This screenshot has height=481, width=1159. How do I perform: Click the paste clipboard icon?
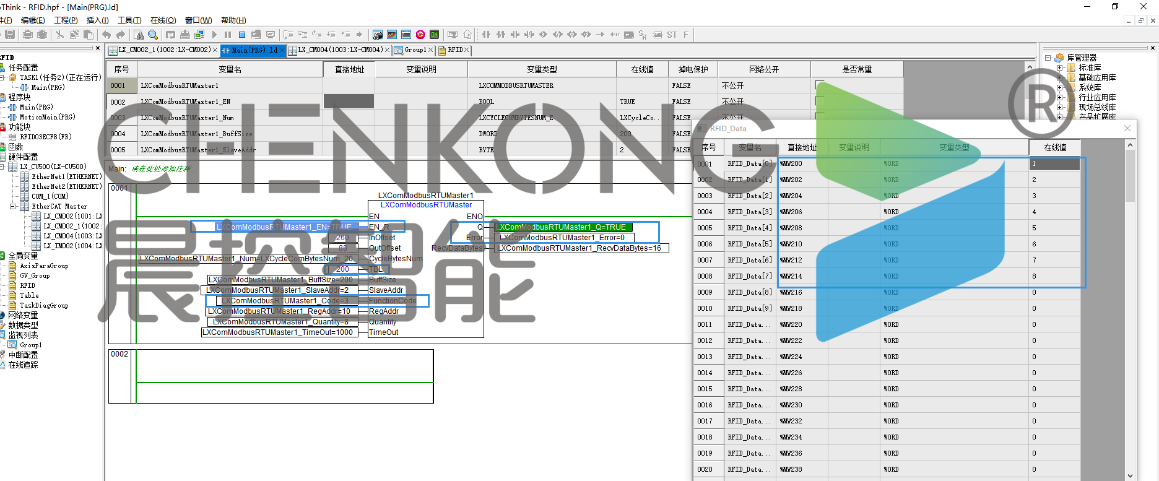(x=88, y=35)
